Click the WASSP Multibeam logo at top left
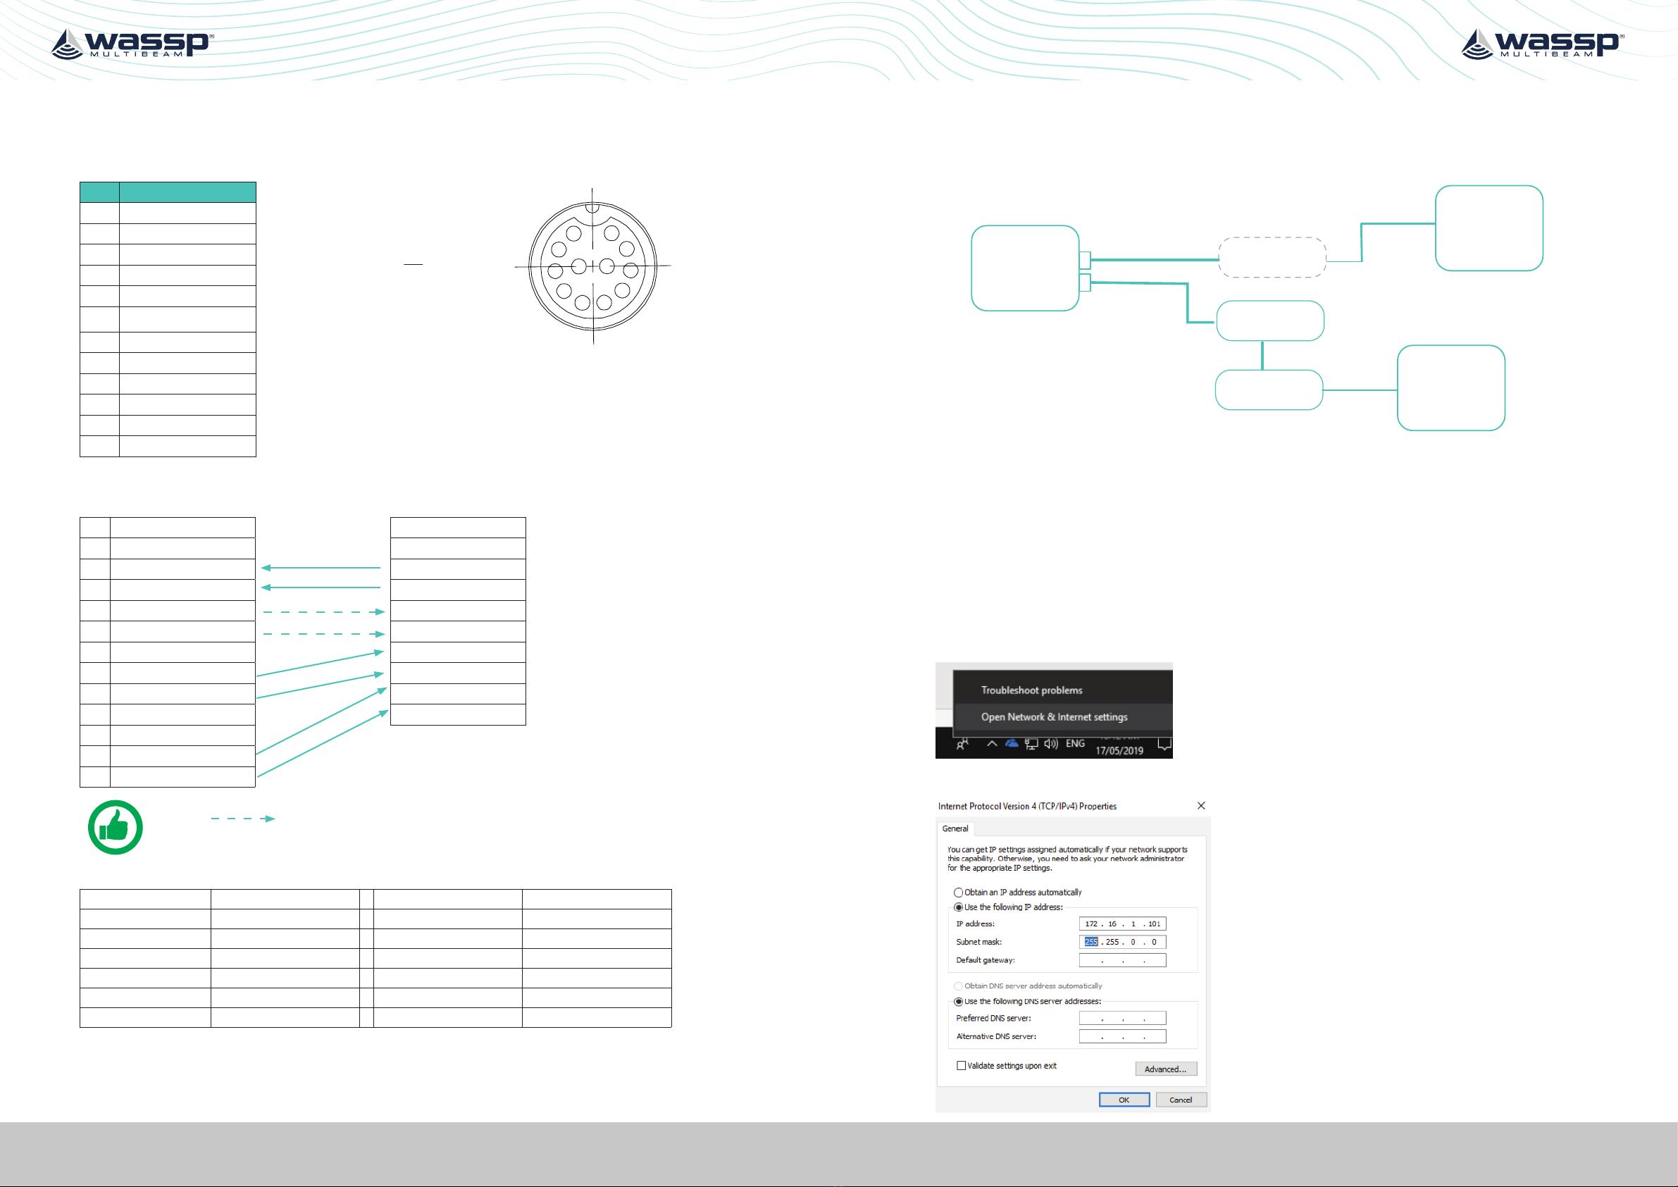Viewport: 1678px width, 1187px height. pos(132,44)
